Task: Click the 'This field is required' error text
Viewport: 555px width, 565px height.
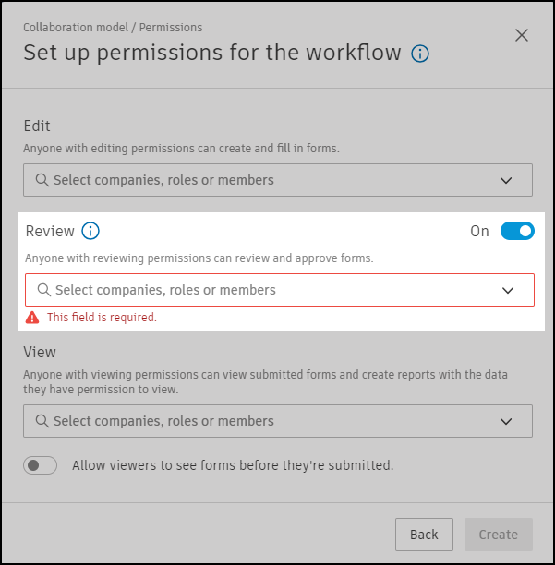Action: (102, 318)
